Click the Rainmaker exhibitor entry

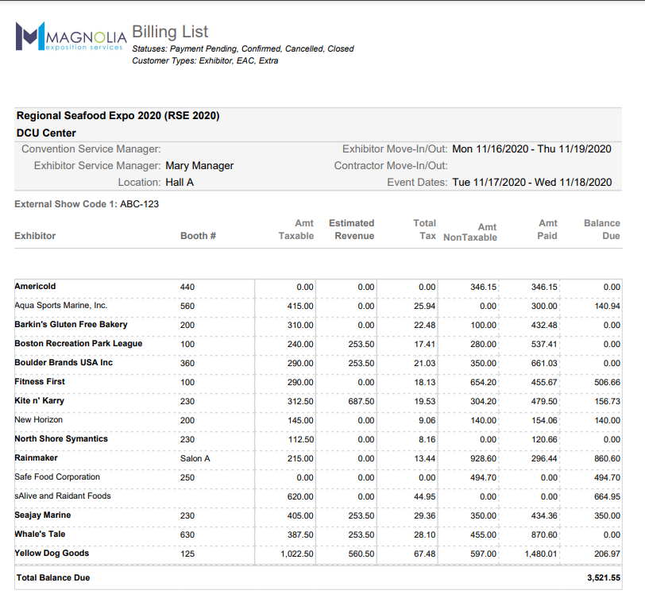(38, 458)
